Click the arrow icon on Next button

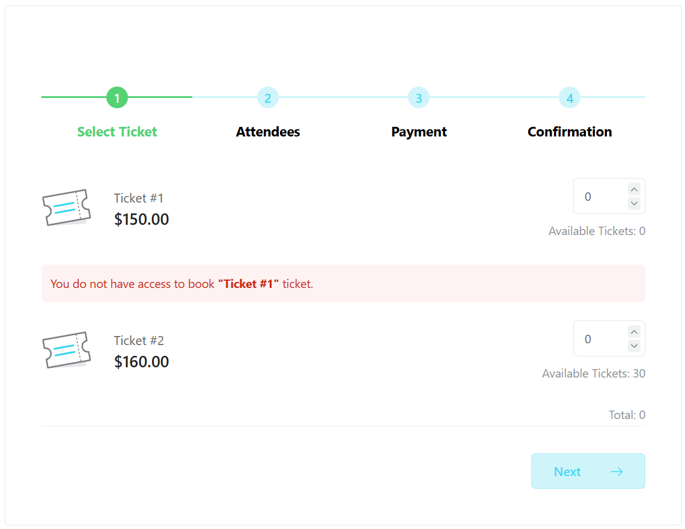pos(616,471)
